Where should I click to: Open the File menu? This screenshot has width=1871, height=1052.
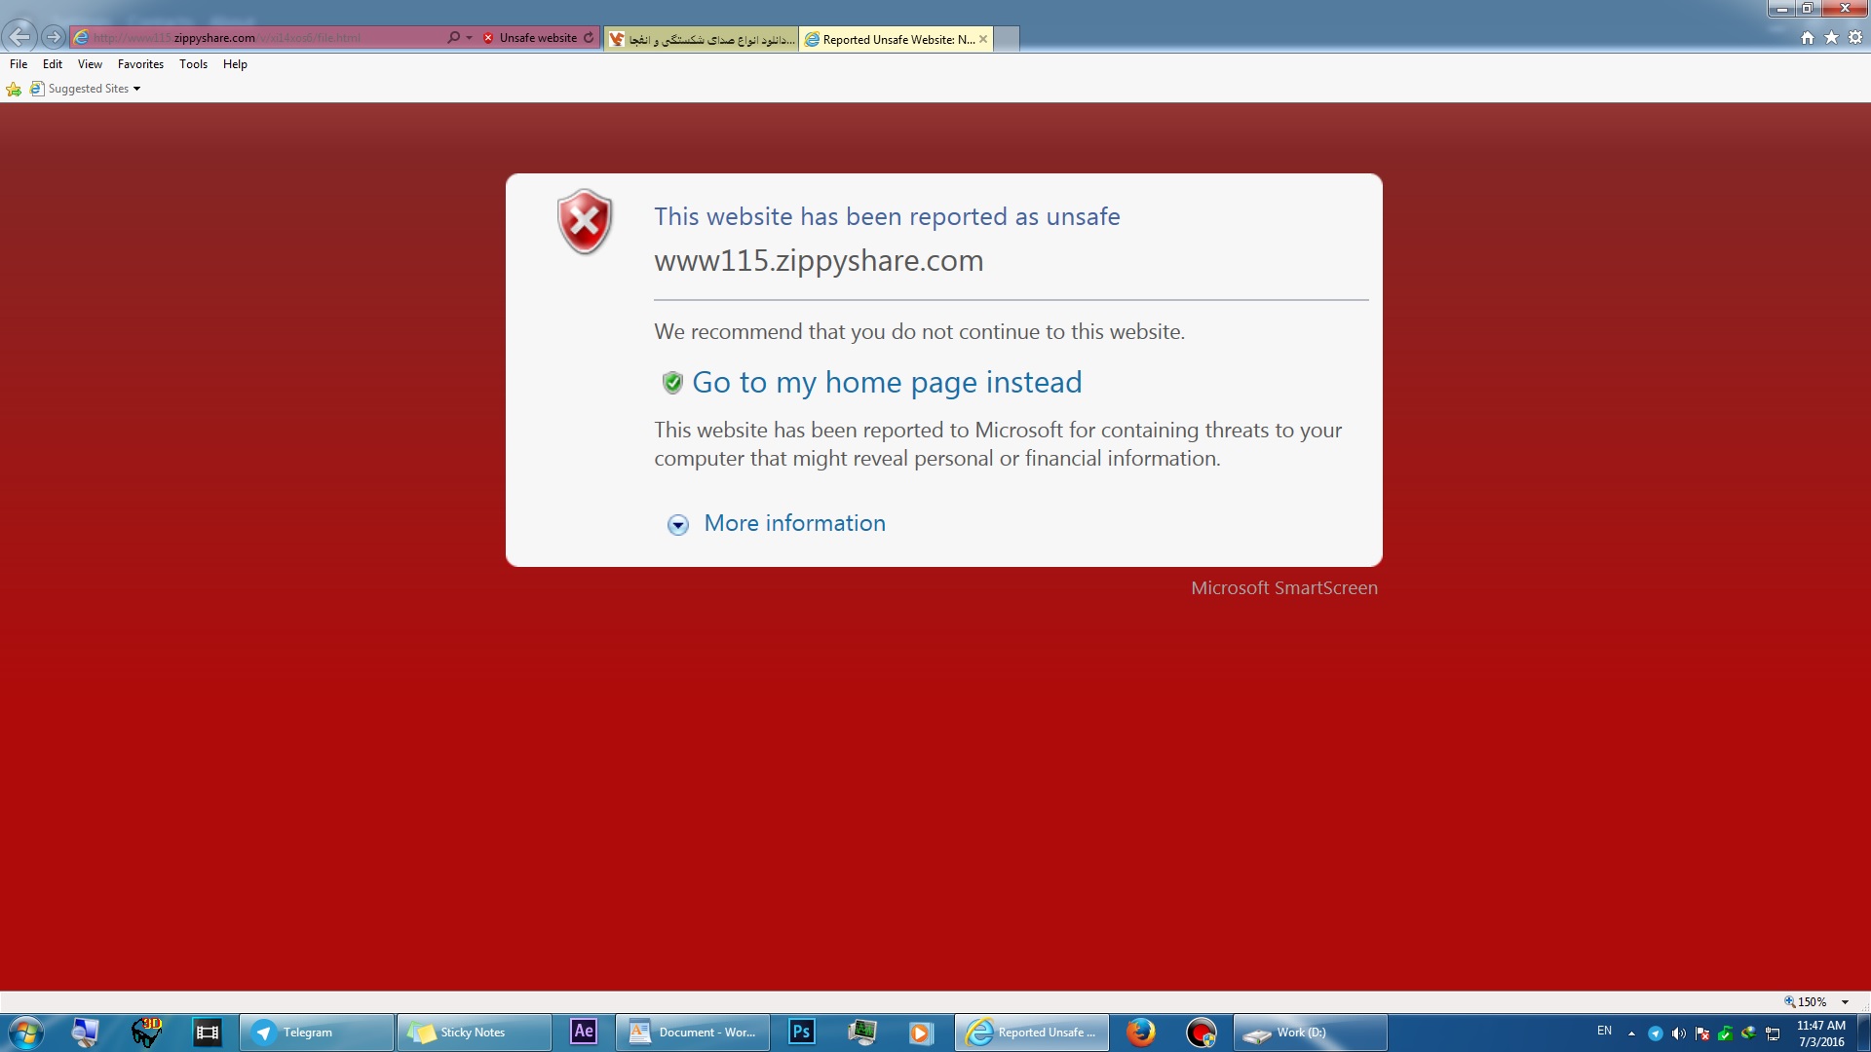point(19,64)
